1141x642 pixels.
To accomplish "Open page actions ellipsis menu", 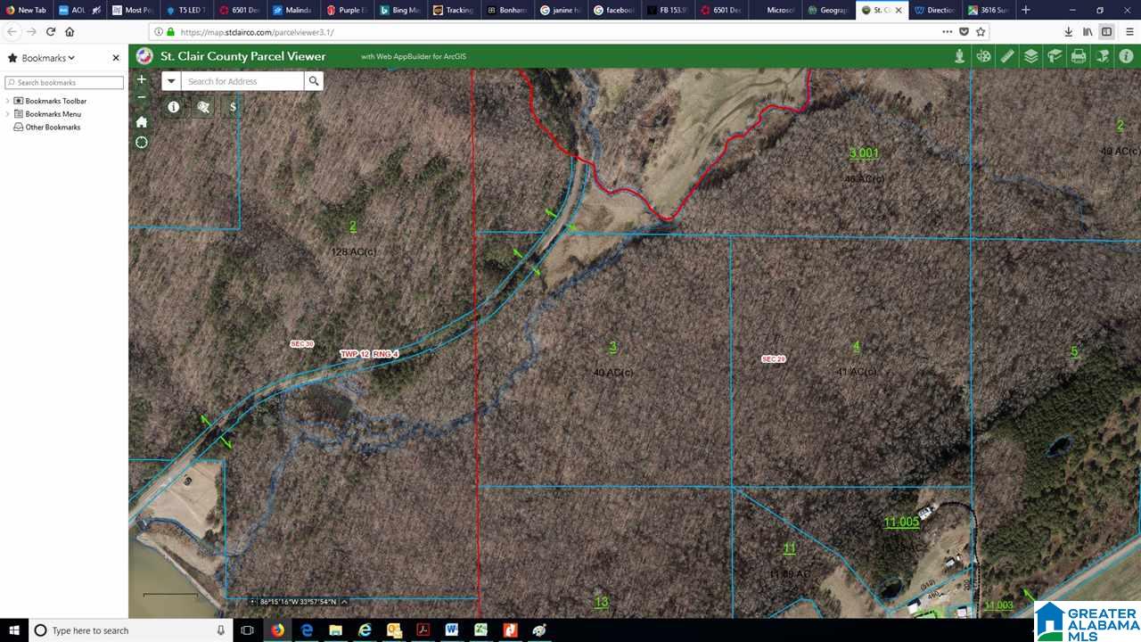I will tap(947, 31).
